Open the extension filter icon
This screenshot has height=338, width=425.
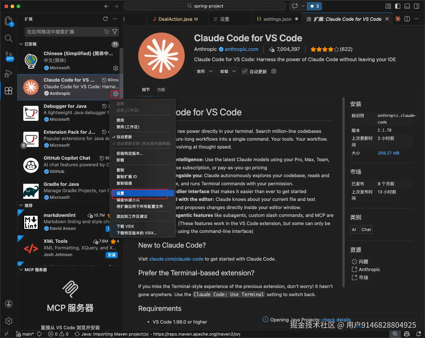click(x=114, y=32)
